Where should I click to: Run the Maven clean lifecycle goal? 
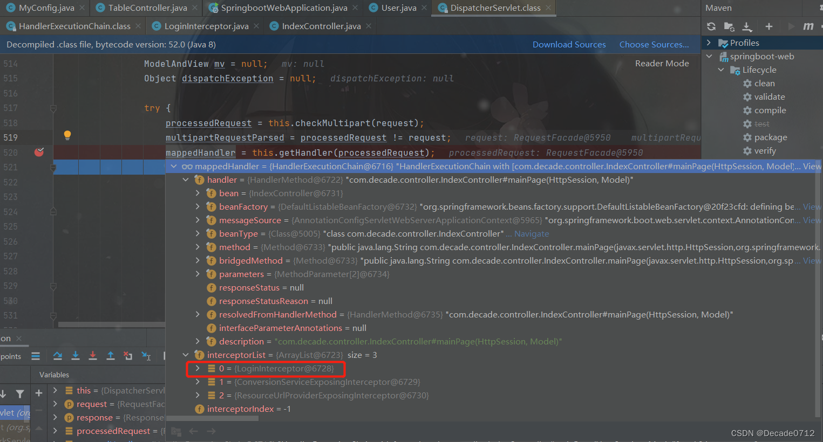[x=765, y=83]
